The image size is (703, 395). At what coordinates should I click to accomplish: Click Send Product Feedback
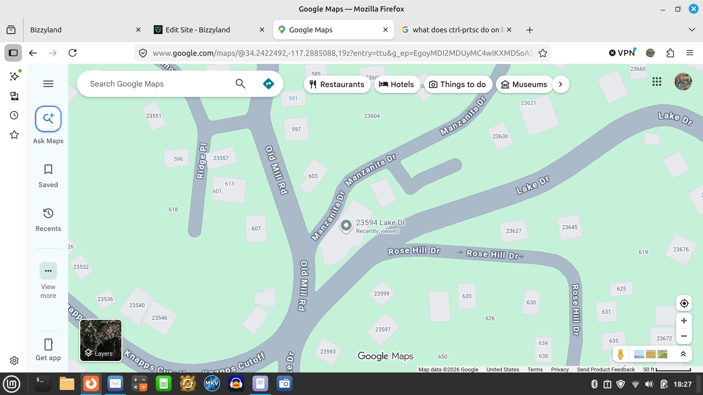[x=606, y=369]
